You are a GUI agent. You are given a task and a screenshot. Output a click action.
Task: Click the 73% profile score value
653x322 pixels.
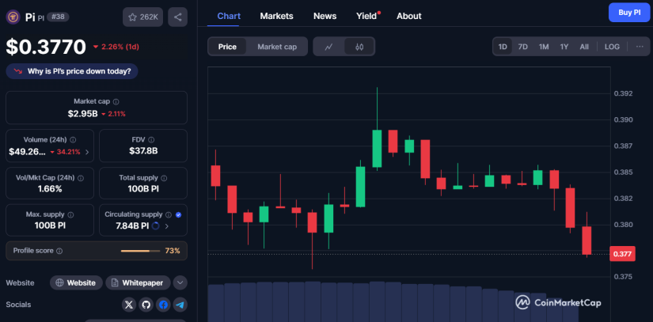point(173,251)
